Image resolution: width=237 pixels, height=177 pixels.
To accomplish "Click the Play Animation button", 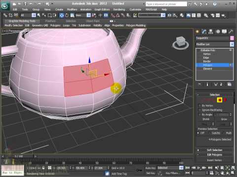I will click(199, 168).
